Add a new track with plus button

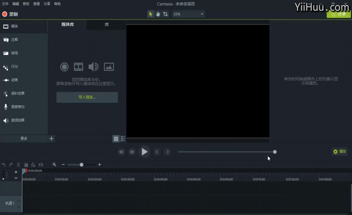[16, 172]
